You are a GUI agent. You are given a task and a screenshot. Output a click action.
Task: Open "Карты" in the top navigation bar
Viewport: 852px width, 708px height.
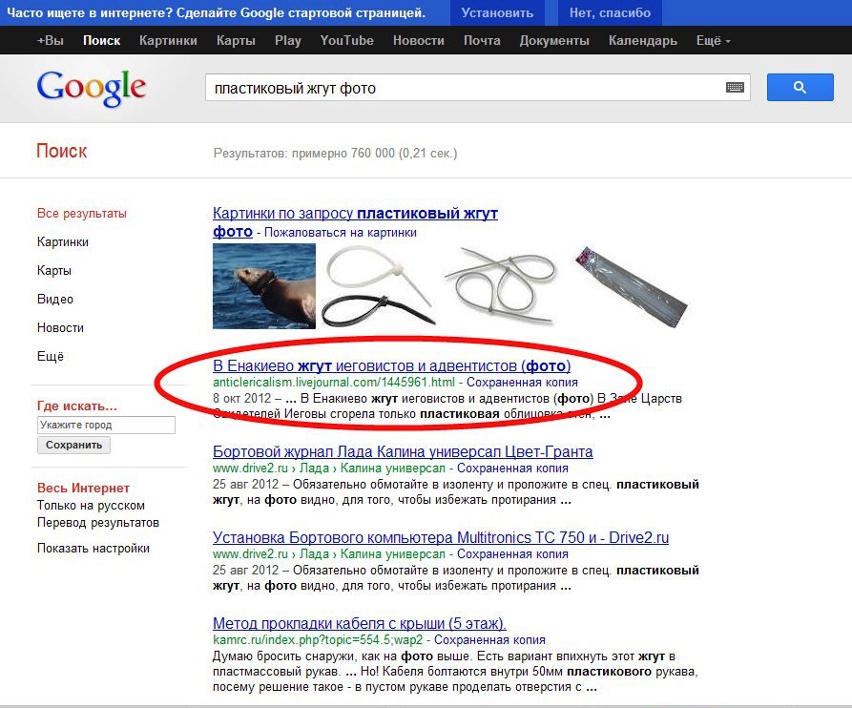(236, 41)
